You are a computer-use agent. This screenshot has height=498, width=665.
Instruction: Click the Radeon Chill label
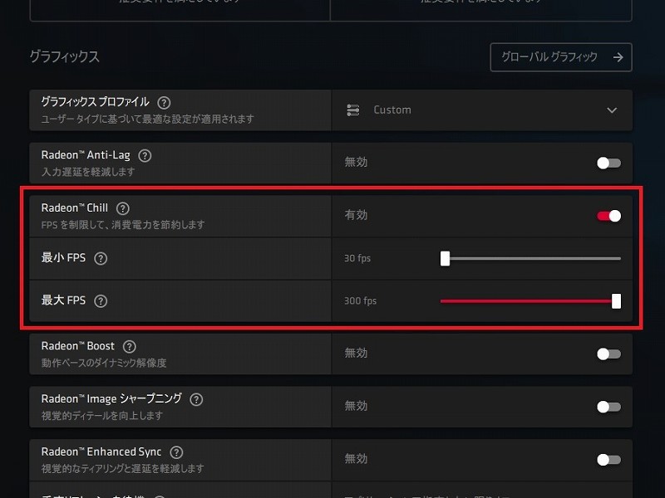pos(75,208)
